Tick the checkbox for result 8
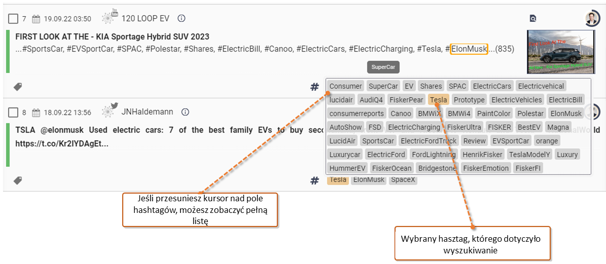 click(x=13, y=113)
